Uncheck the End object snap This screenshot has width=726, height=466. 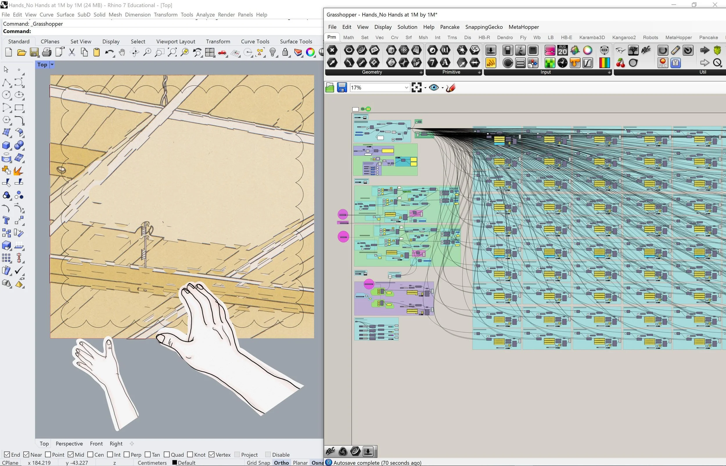tap(7, 454)
